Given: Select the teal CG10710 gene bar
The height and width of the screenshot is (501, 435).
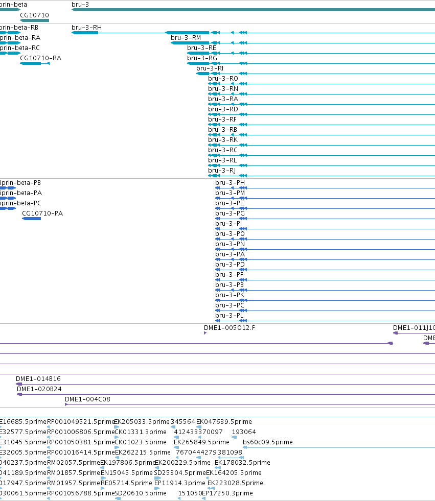Looking at the screenshot, I should (x=35, y=20).
